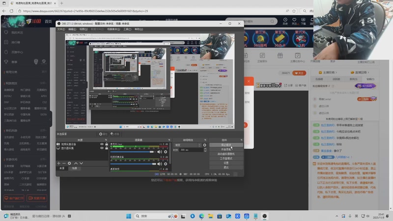The width and height of the screenshot is (393, 221).
Task: Pop out the audio mixer dock icon
Action: pyautogui.click(x=169, y=140)
